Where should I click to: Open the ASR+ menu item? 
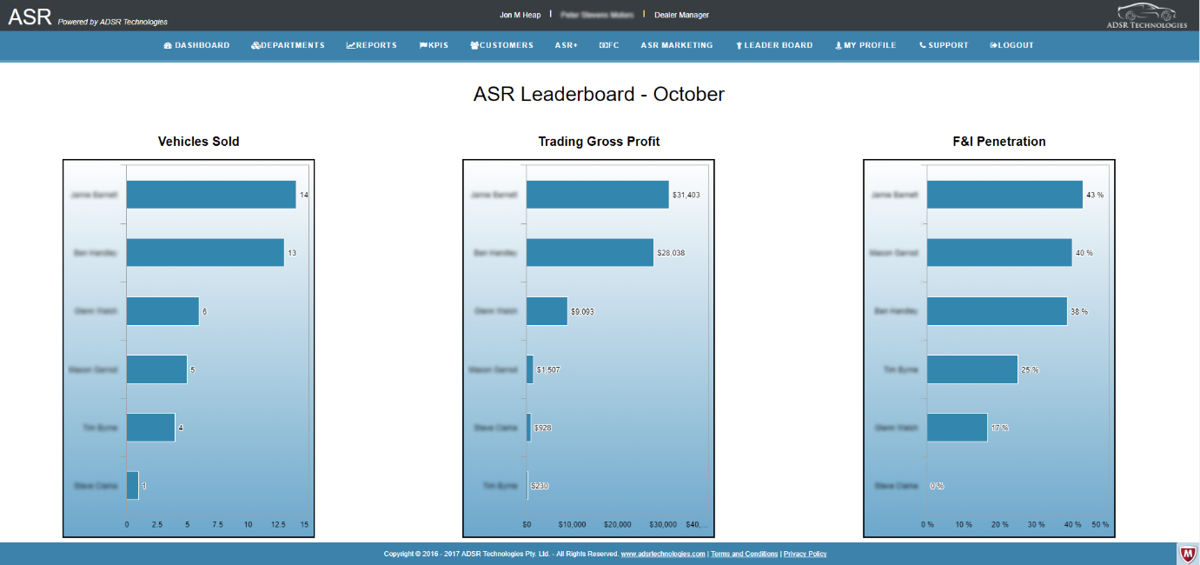click(x=566, y=45)
